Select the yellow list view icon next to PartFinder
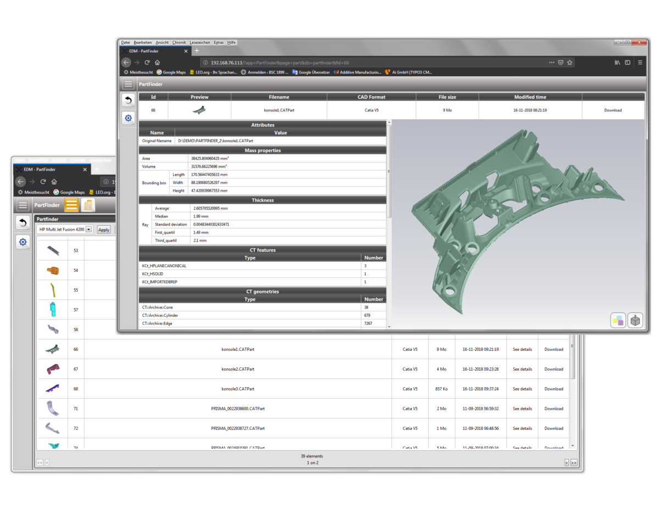This screenshot has width=659, height=520. click(71, 205)
